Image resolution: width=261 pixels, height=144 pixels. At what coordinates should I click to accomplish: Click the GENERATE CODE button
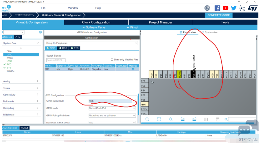(x=218, y=15)
